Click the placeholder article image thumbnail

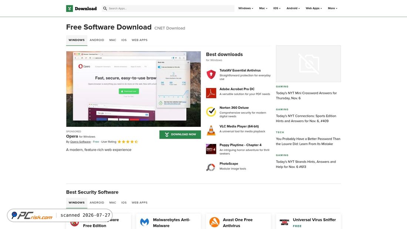point(308,64)
